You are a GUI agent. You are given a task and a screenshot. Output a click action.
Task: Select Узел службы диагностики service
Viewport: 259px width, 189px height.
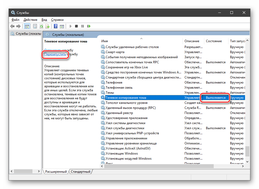[x=173, y=128]
